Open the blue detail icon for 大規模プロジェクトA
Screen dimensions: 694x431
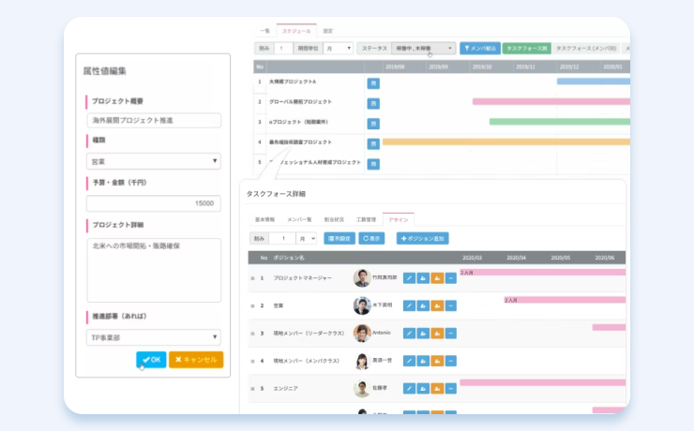(372, 82)
